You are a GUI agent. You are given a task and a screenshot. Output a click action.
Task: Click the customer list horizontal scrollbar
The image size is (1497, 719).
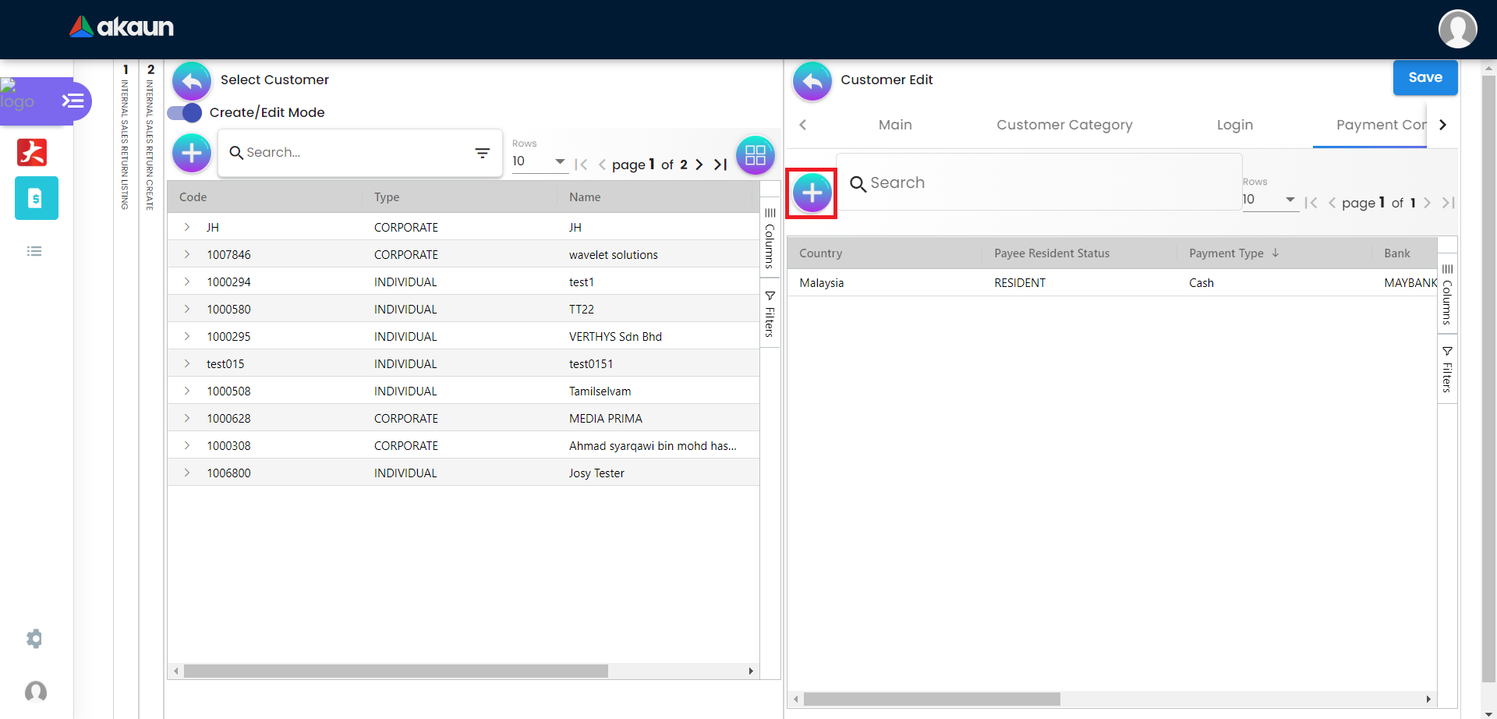point(395,671)
